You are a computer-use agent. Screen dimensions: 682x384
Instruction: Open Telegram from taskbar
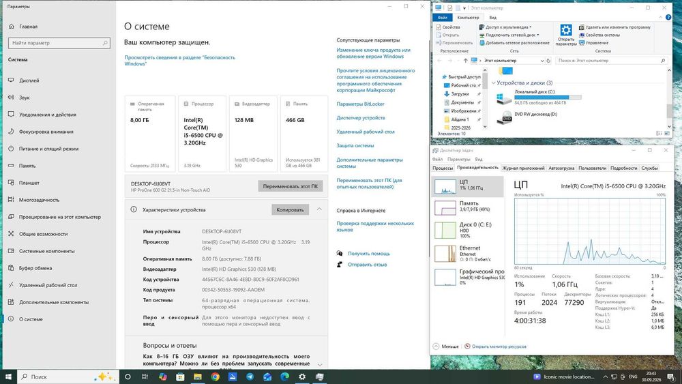click(250, 376)
